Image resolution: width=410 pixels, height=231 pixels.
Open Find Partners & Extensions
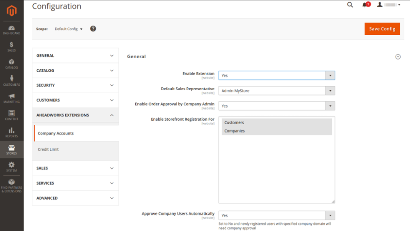coord(11,186)
